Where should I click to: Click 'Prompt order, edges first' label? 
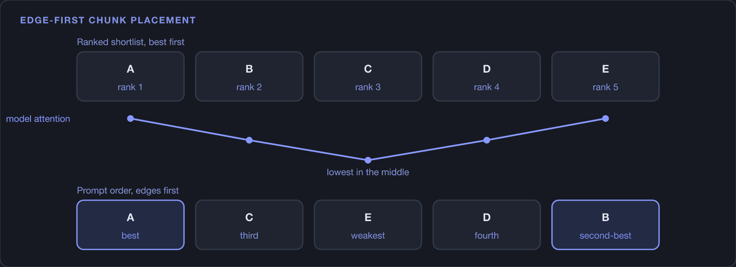128,190
